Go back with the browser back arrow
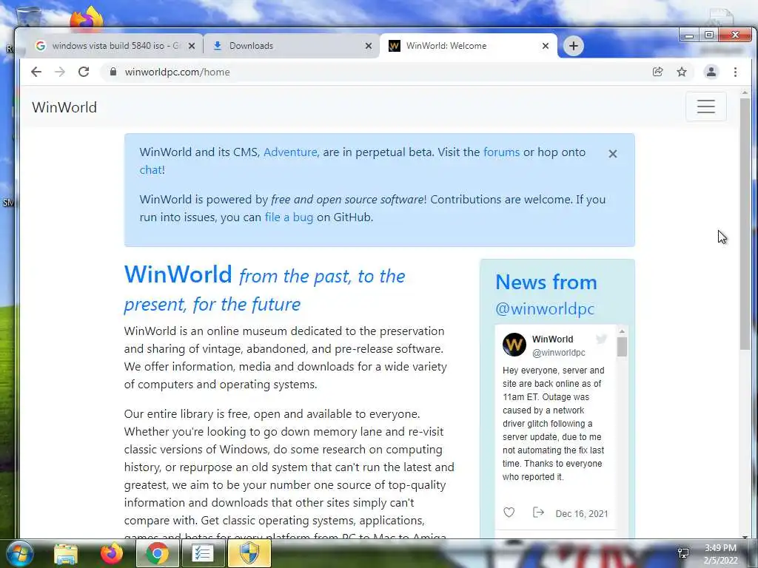 (x=36, y=72)
